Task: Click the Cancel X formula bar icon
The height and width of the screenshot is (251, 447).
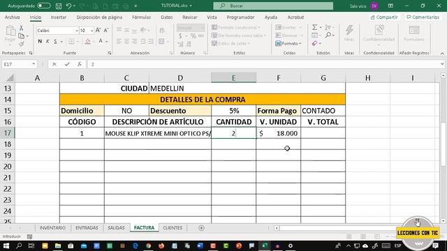Action: 54,64
